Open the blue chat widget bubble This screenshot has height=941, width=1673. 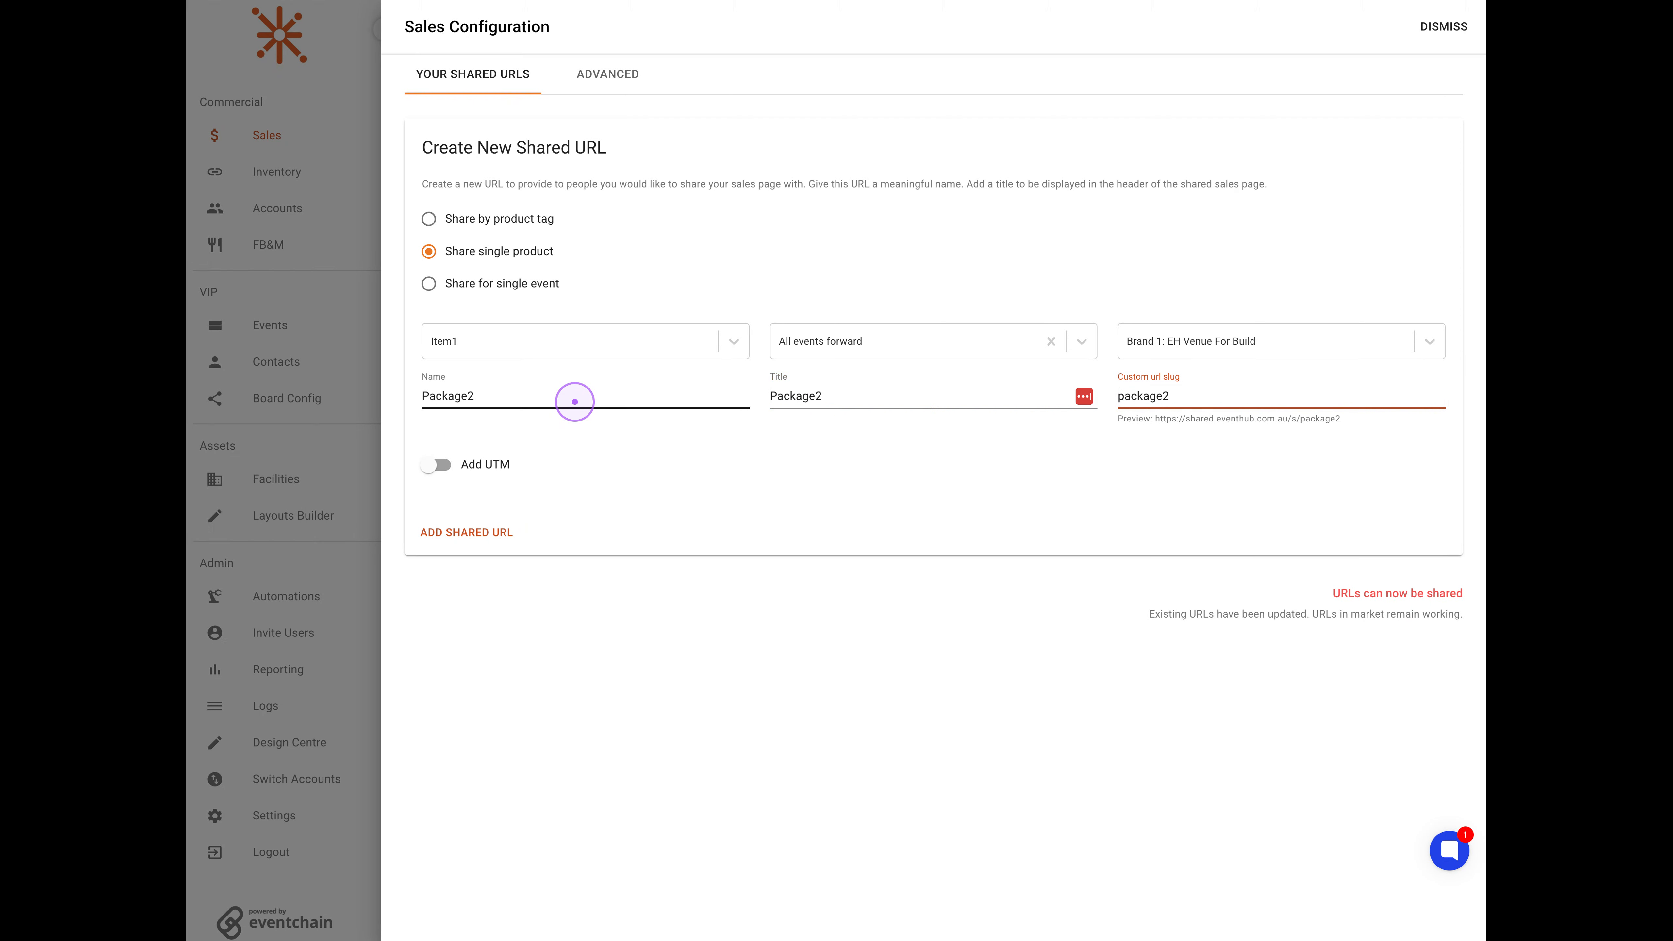point(1449,850)
